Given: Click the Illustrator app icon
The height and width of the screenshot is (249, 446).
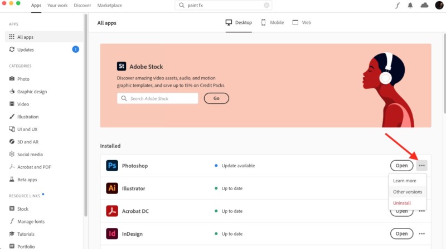Looking at the screenshot, I should 111,188.
